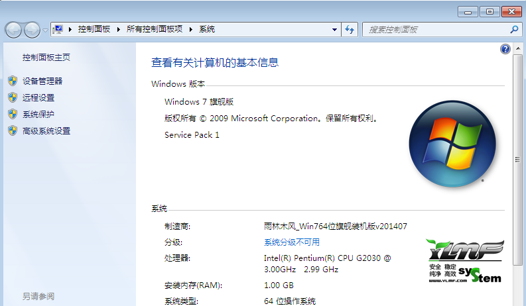Screen dimensions: 526x306
Task: Click the shield icon beside 远程设置
Action: (12, 97)
